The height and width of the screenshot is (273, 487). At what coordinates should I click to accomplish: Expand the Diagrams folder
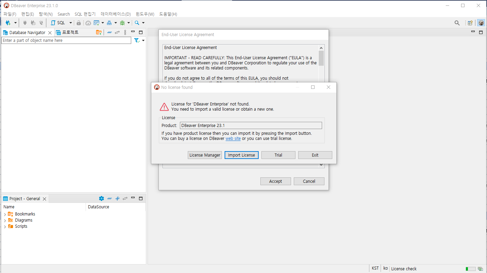point(5,221)
